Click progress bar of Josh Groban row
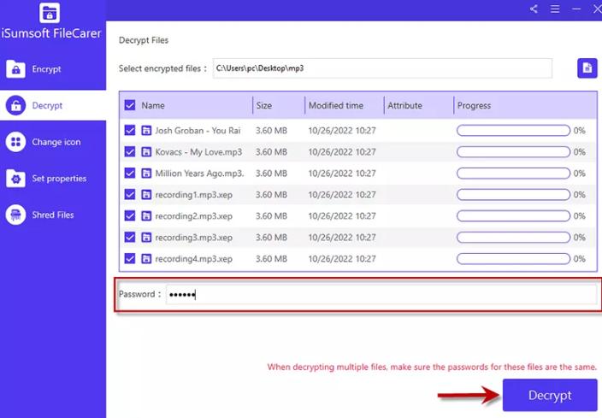Image resolution: width=602 pixels, height=418 pixels. [x=513, y=131]
